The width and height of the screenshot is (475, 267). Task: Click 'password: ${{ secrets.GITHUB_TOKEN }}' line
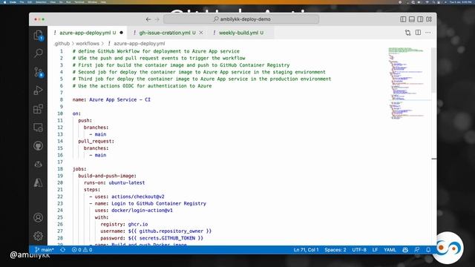(151, 238)
